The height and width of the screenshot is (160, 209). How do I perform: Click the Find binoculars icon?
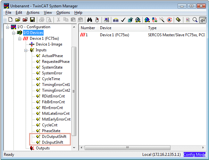pyautogui.click(x=89, y=20)
